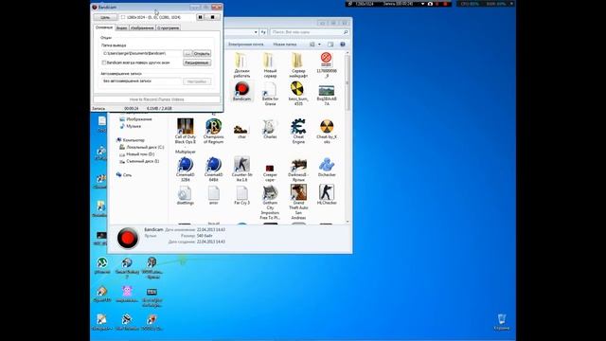Select the Charles file icon

[270, 129]
